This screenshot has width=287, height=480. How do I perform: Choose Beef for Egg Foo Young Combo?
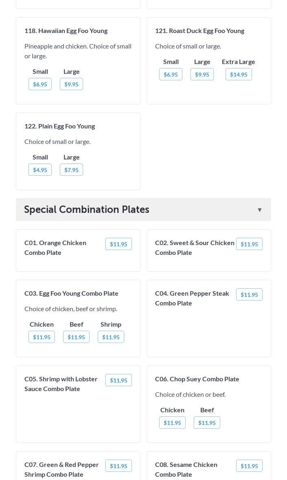coord(76,337)
